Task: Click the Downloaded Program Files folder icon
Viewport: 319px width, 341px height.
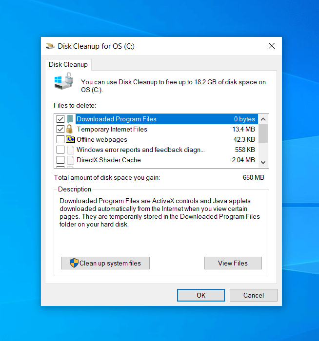Action: pyautogui.click(x=70, y=119)
